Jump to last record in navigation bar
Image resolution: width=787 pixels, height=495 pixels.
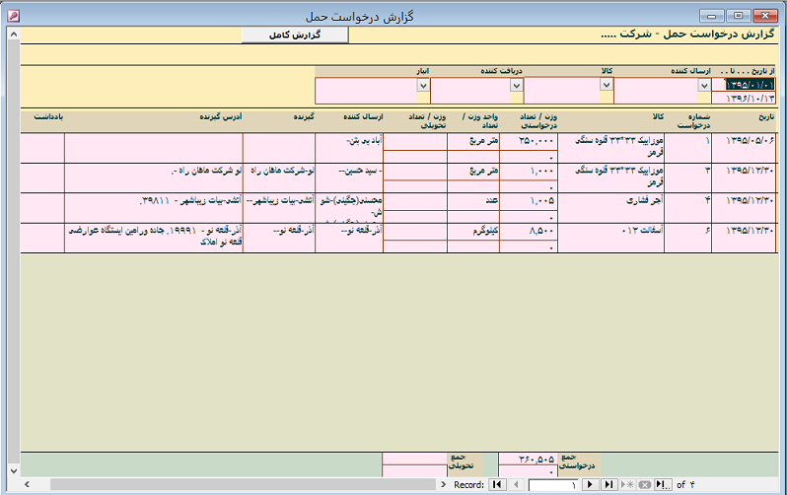click(x=608, y=484)
